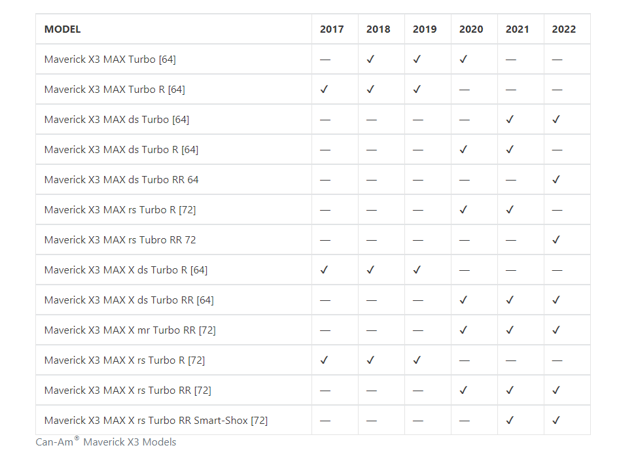Click Maverick X3 MAX rs Tubro RR 72 model name
This screenshot has height=454, width=619.
click(x=120, y=239)
